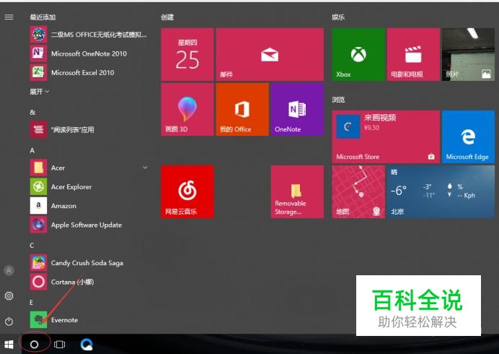
Task: Open 二级MS OFFICE exam simulation app
Action: coord(89,35)
